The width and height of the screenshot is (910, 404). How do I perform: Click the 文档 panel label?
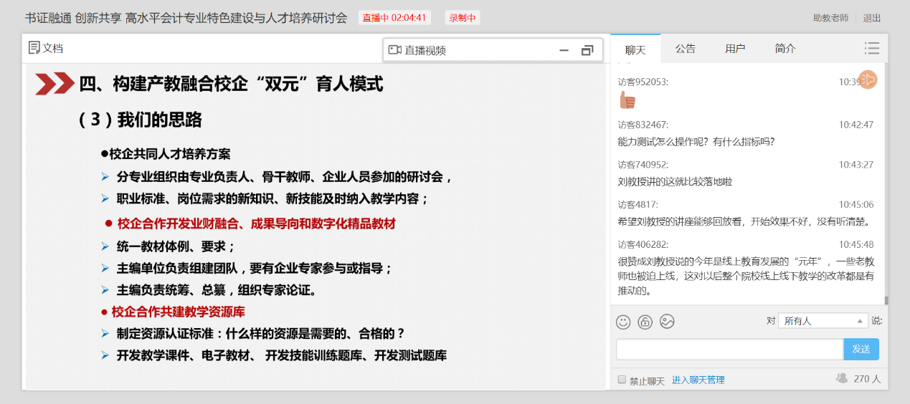click(x=53, y=48)
